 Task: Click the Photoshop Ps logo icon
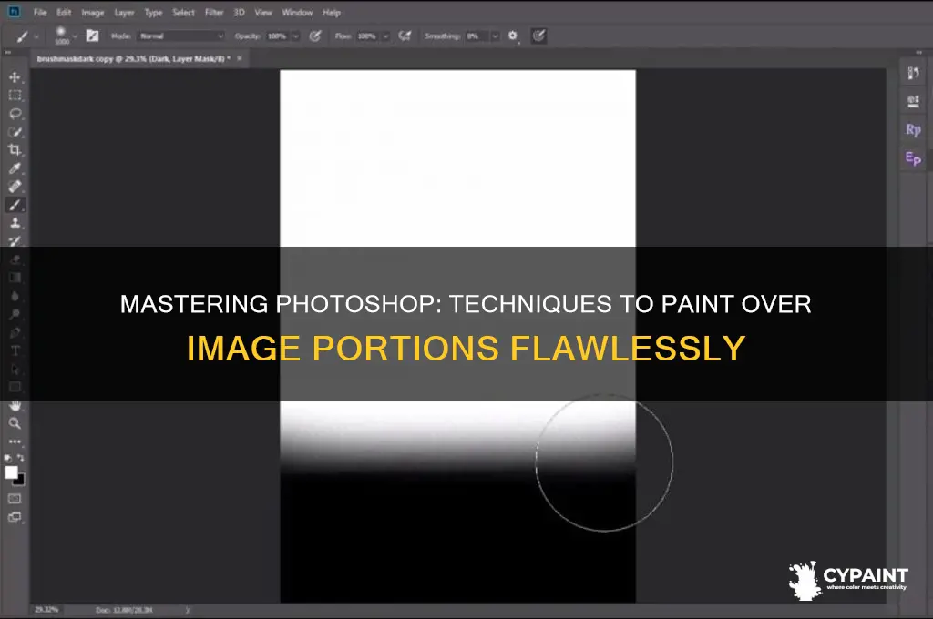[13, 12]
